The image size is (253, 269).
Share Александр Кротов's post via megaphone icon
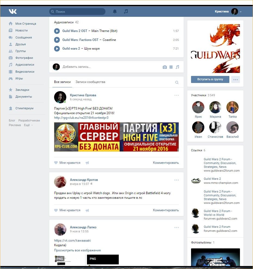(x=87, y=210)
